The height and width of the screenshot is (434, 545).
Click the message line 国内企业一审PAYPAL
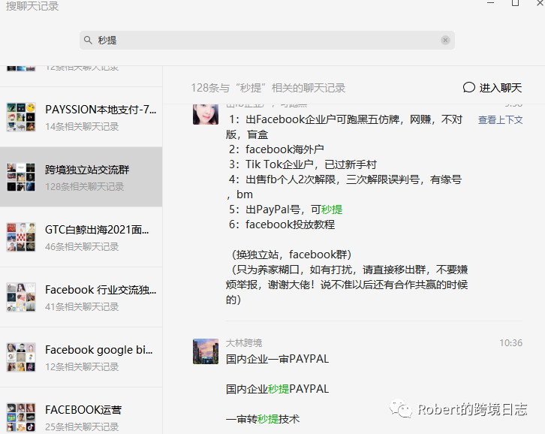point(277,359)
